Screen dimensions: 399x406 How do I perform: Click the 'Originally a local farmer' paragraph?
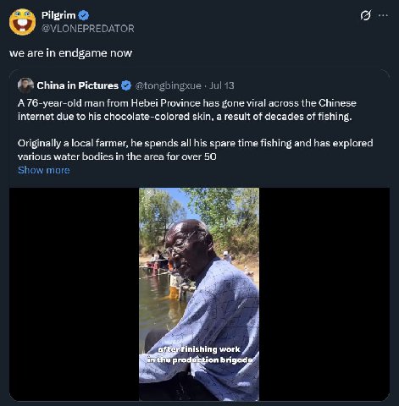click(x=195, y=150)
